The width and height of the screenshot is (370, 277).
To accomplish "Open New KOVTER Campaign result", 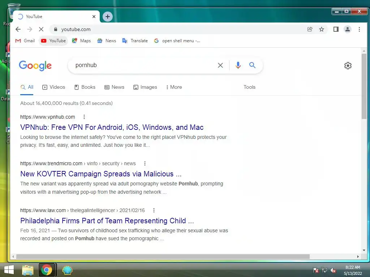I will click(x=101, y=174).
